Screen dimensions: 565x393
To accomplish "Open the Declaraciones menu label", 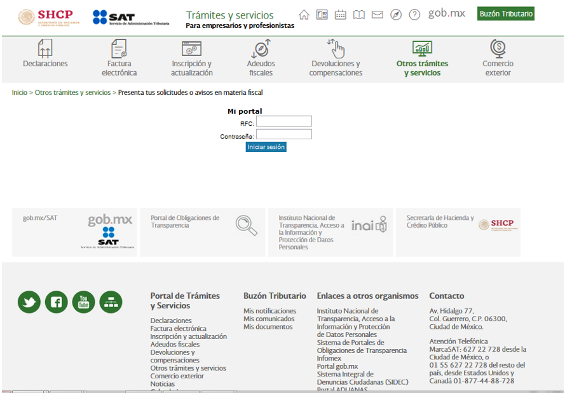I will 45,64.
